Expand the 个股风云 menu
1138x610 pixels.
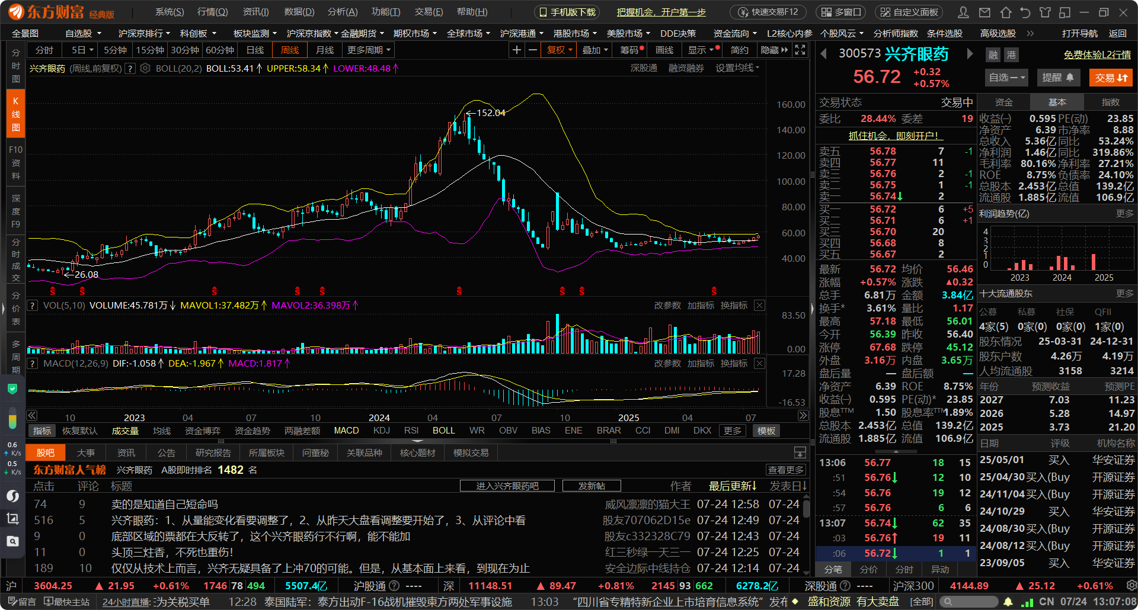pos(842,34)
